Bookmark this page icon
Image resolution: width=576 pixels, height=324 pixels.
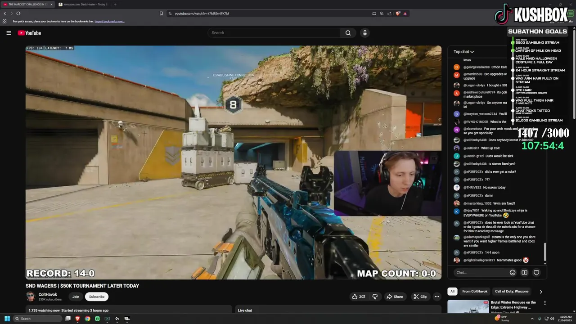coord(161,13)
